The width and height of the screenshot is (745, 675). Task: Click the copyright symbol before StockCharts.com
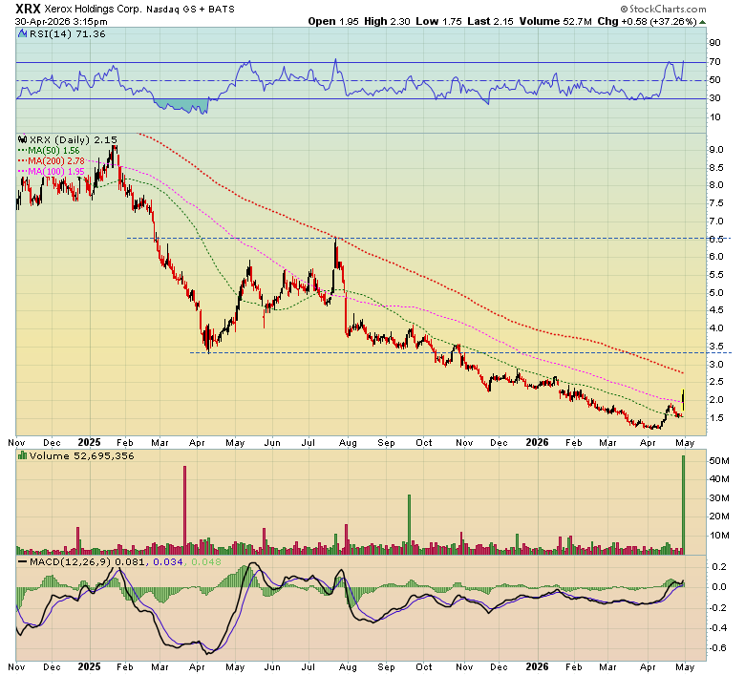click(625, 9)
